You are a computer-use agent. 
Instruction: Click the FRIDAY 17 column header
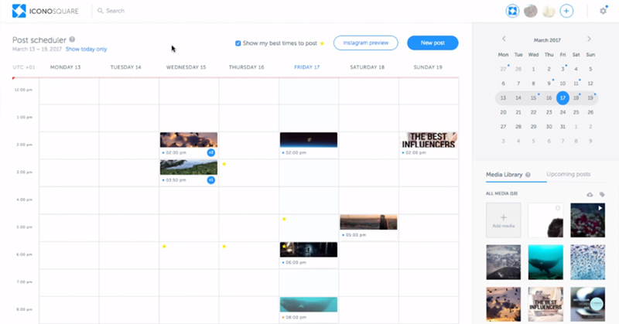pyautogui.click(x=306, y=67)
